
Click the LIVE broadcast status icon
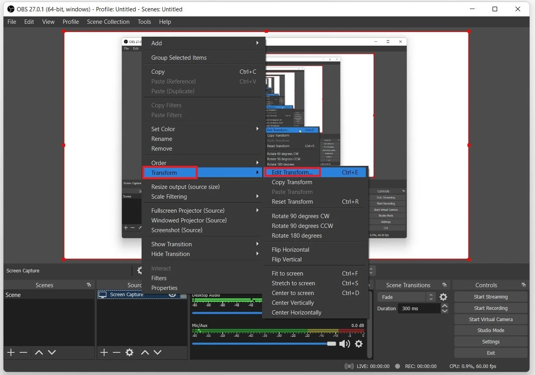coord(349,366)
